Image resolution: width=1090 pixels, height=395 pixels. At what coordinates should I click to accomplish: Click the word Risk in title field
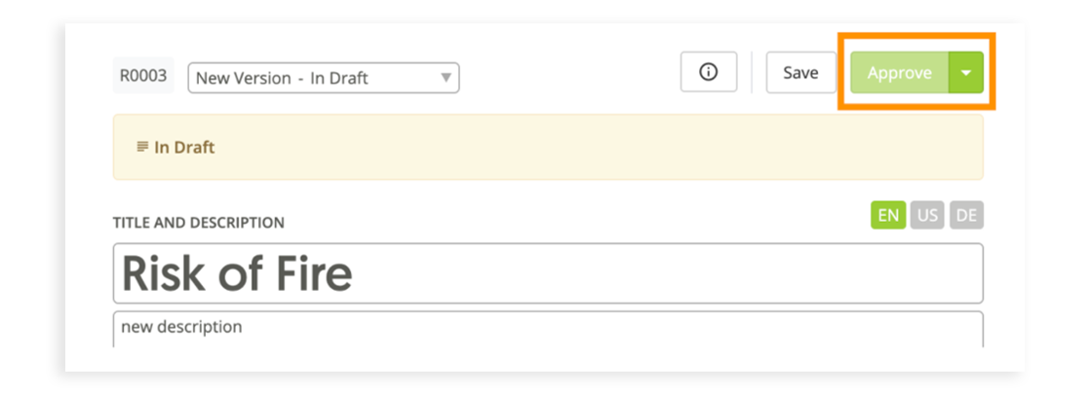(x=164, y=273)
